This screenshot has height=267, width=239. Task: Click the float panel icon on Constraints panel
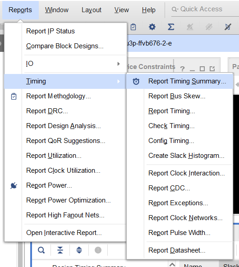tap(212, 69)
